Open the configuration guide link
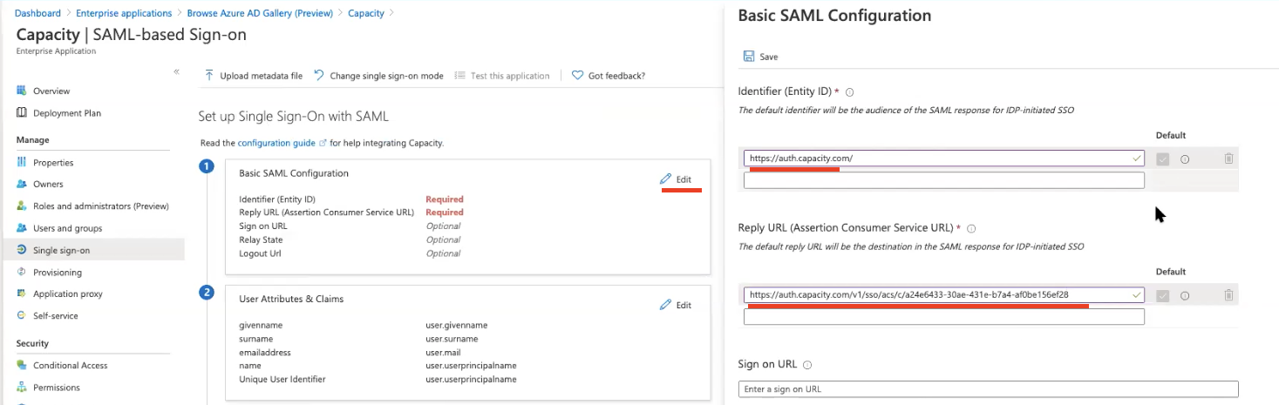Image resolution: width=1279 pixels, height=405 pixels. 276,143
